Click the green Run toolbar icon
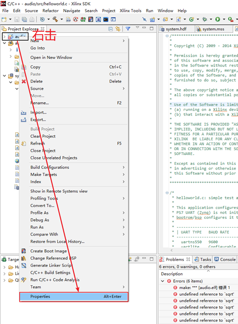The height and width of the screenshot is (324, 238). 217,19
